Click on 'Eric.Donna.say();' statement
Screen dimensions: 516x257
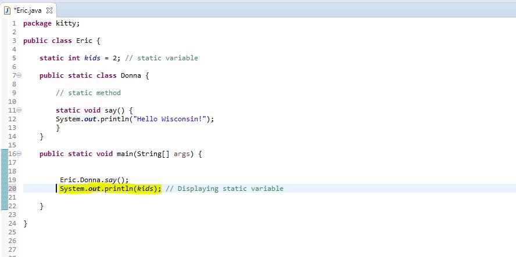[94, 180]
